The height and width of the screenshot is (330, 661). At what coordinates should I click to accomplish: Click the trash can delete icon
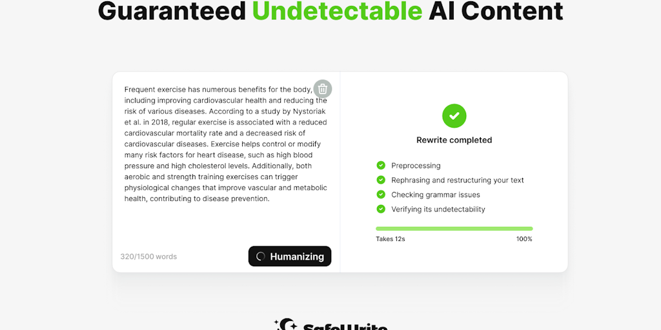pos(323,89)
